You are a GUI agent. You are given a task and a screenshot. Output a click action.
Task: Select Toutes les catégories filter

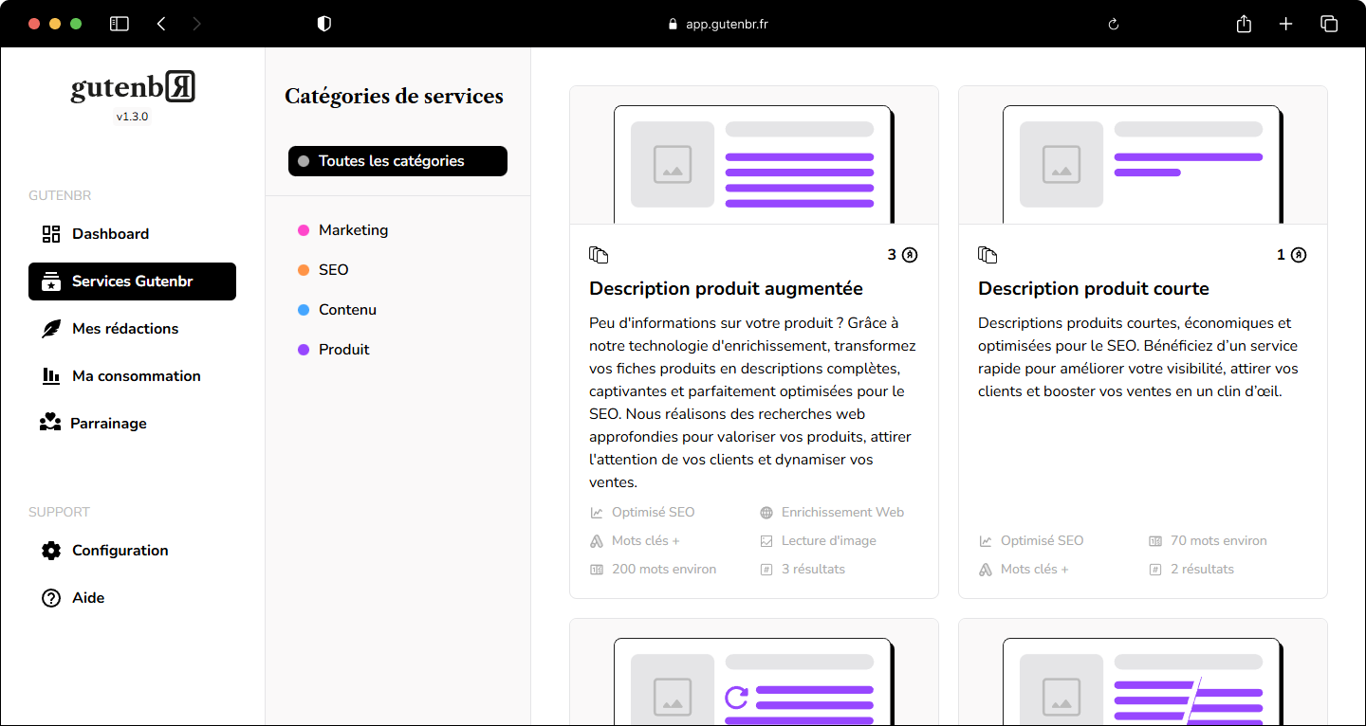click(397, 161)
